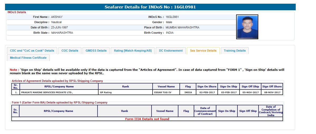Click Flag header in Articles of Agreement table

point(188,87)
